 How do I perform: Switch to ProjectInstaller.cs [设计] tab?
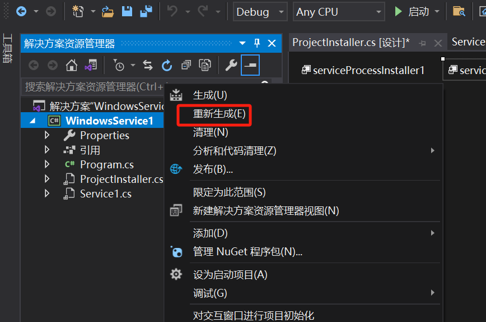point(351,42)
